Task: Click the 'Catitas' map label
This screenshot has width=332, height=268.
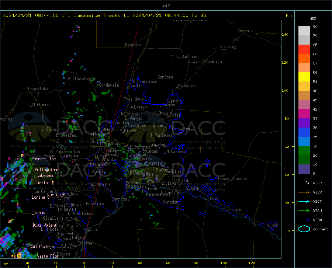Action: pos(211,199)
